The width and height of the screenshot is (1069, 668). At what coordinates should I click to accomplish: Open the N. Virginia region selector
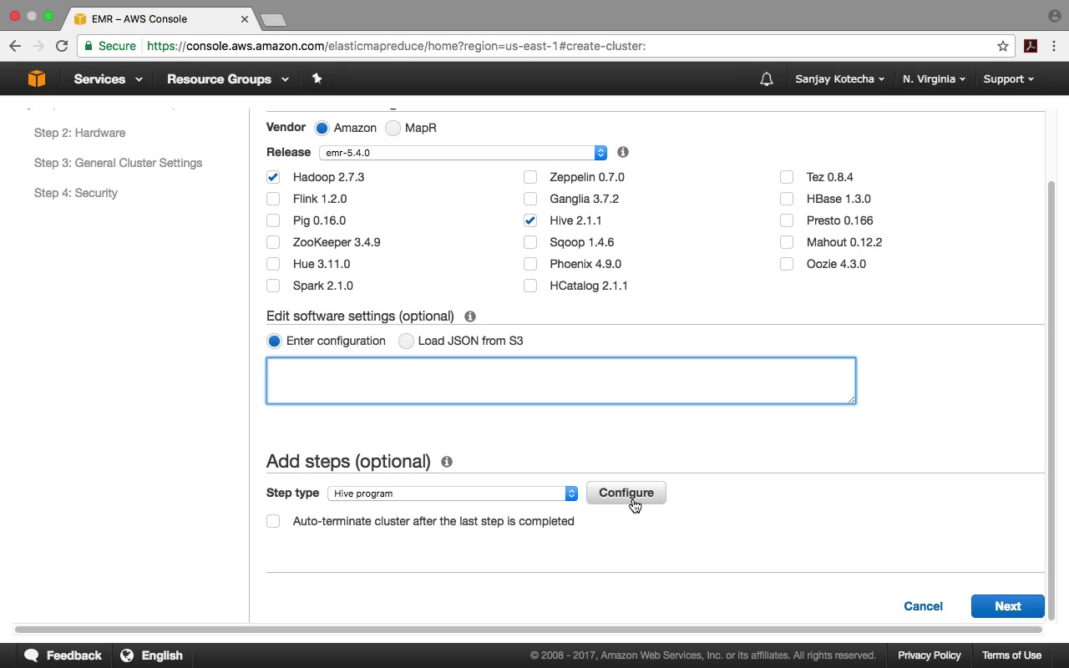[x=934, y=79]
